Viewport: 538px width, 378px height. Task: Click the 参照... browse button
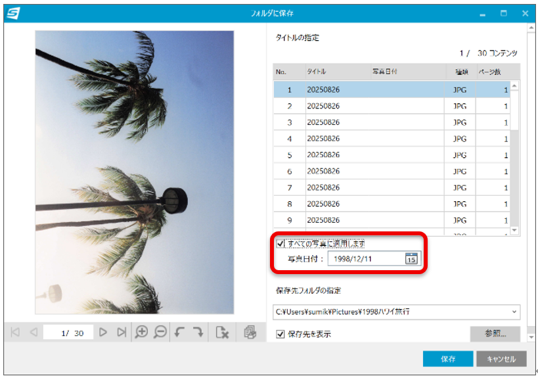pos(495,333)
